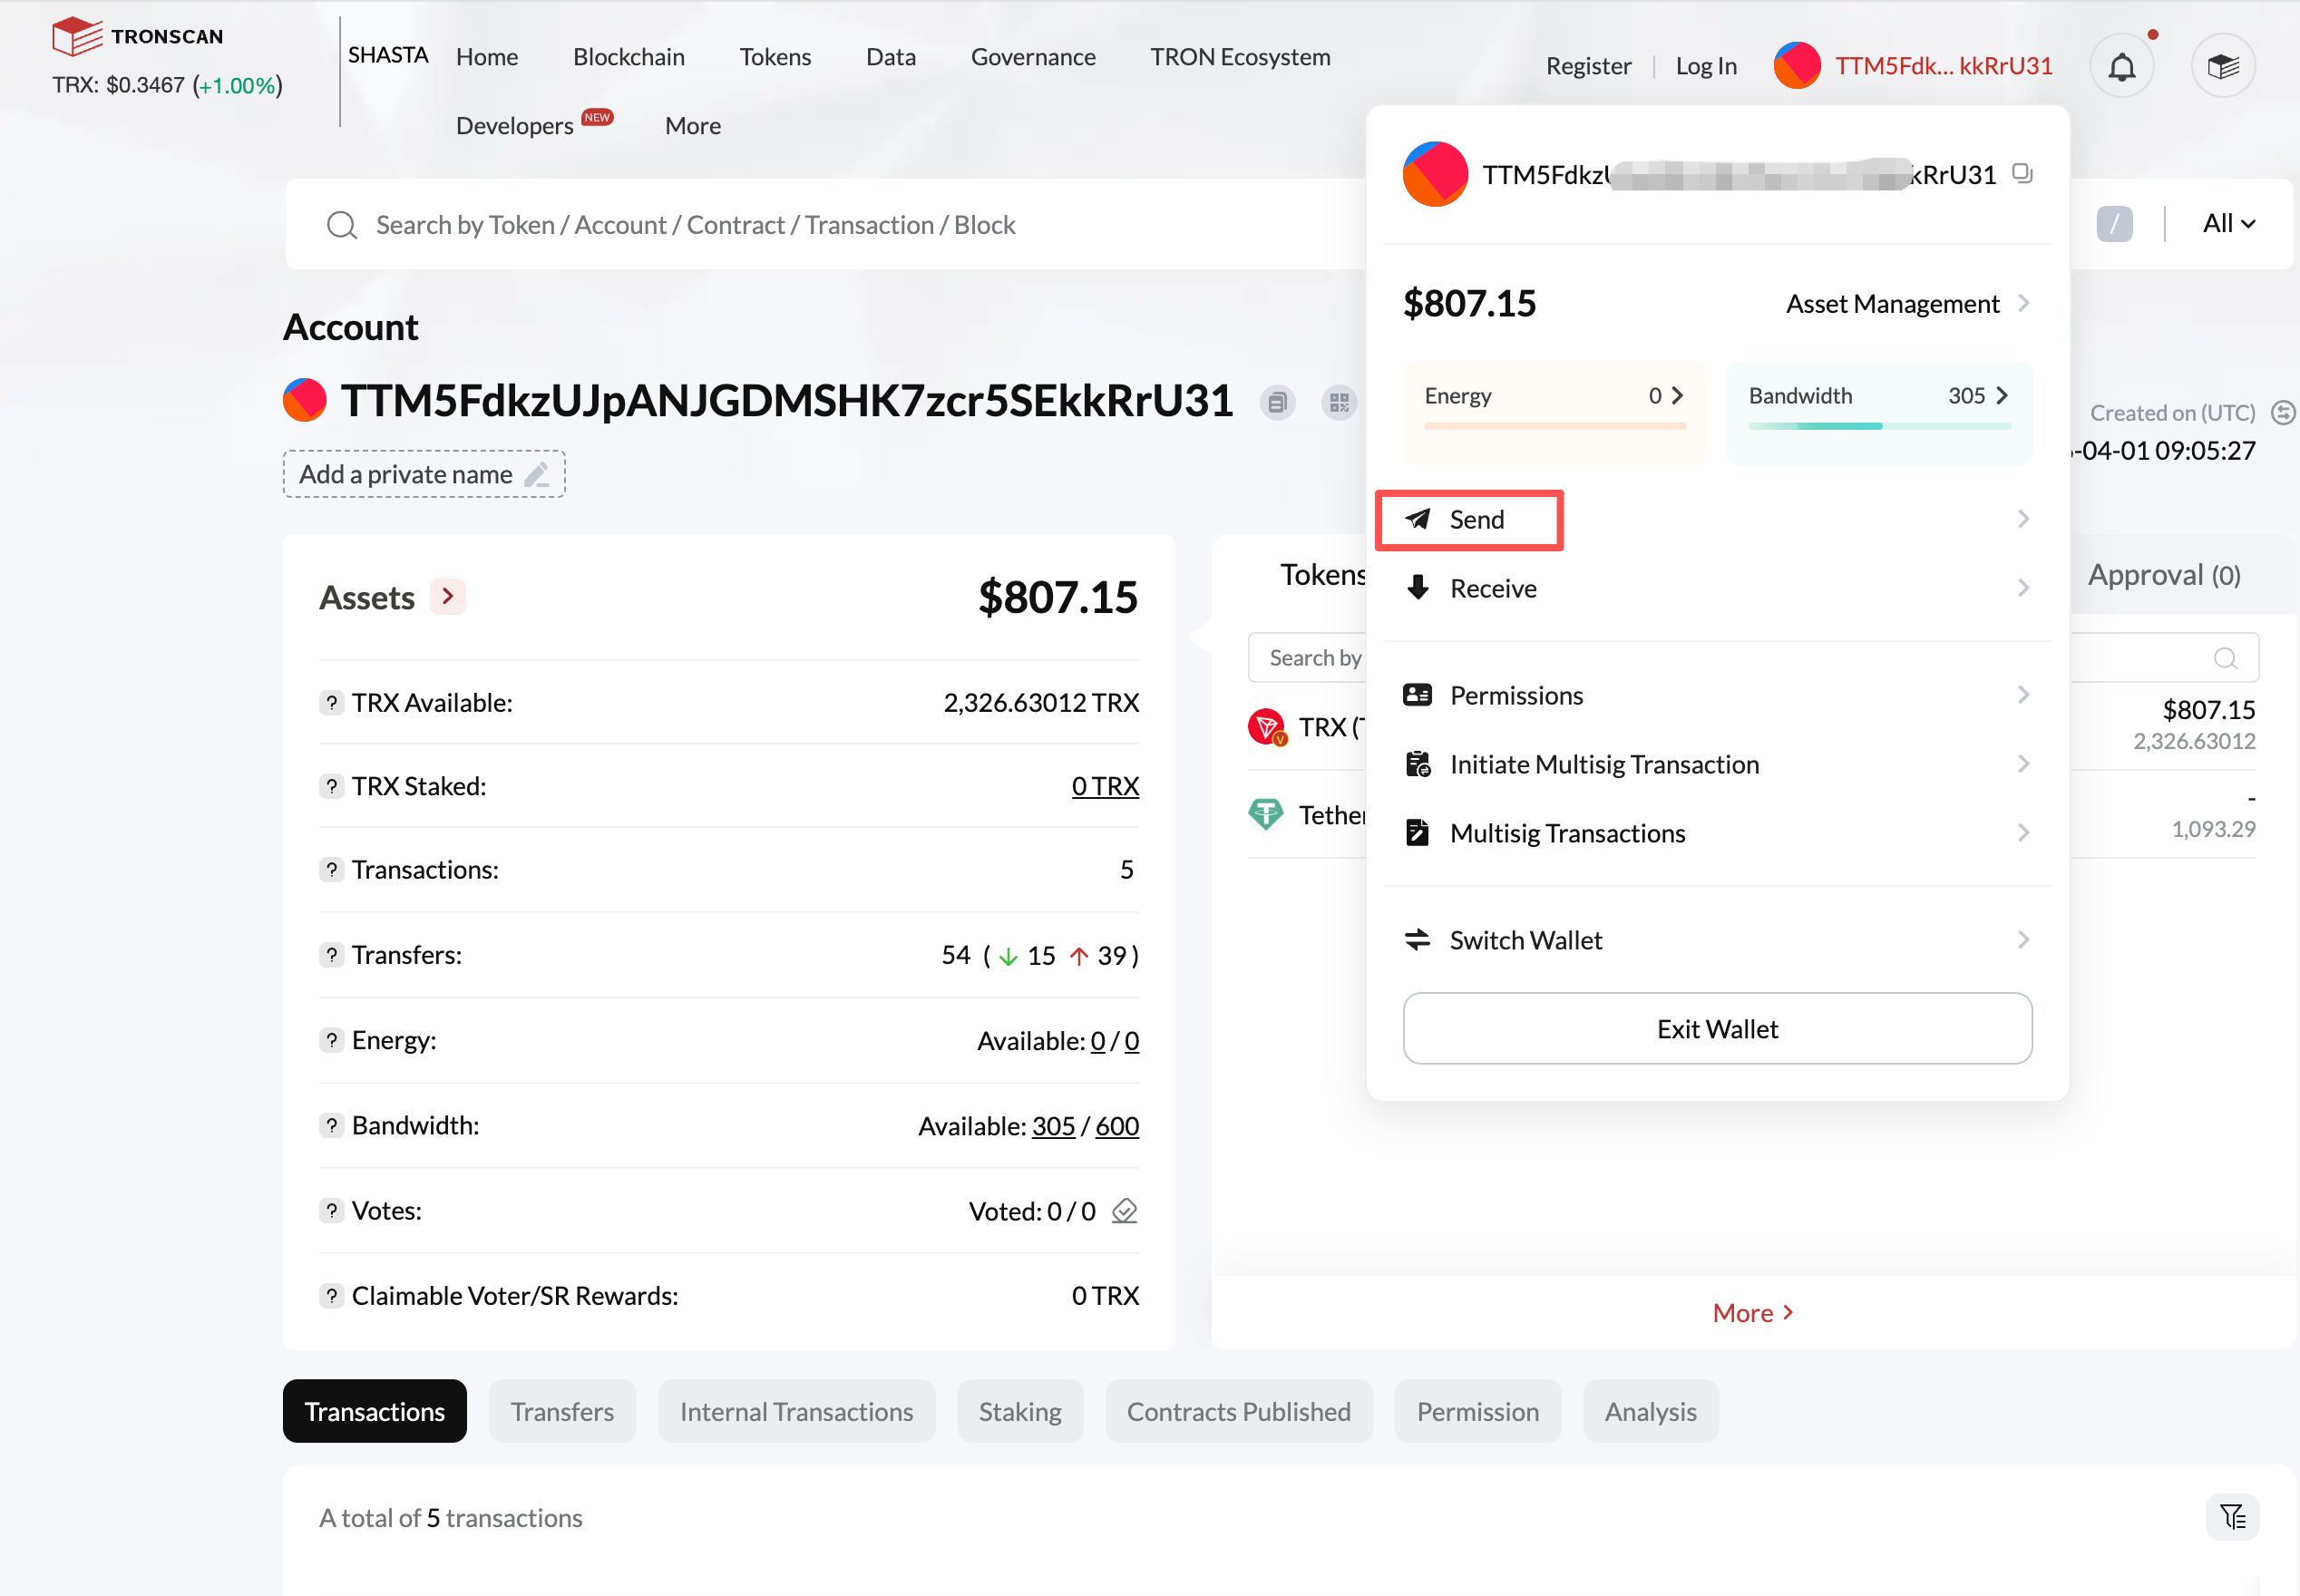The height and width of the screenshot is (1596, 2300).
Task: Open the Data nav menu
Action: (x=891, y=57)
